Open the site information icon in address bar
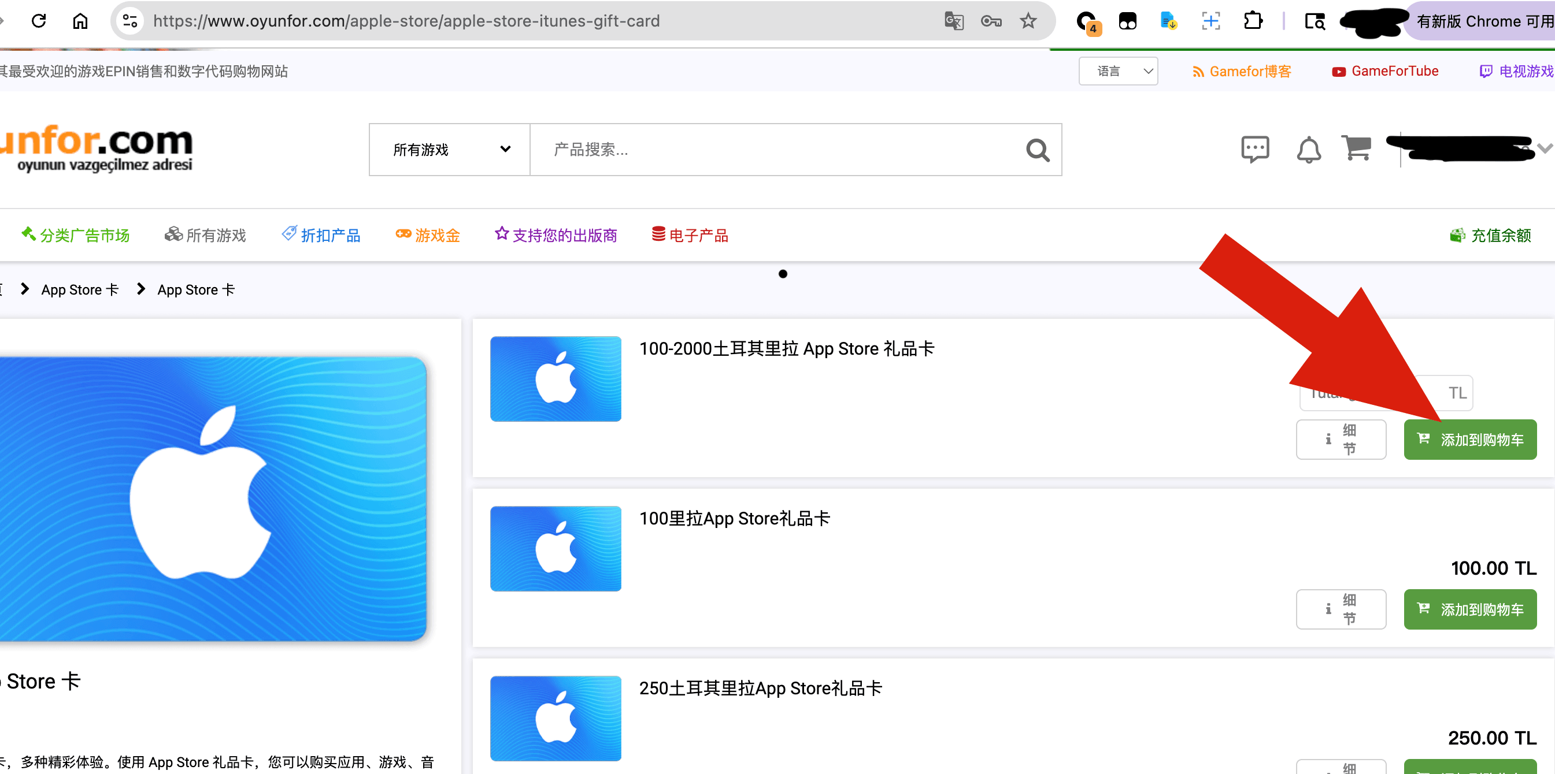The image size is (1555, 774). [130, 21]
